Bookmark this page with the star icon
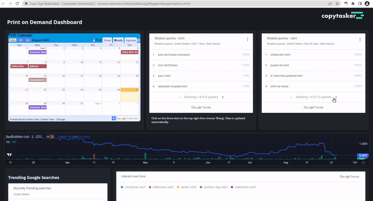The height and width of the screenshot is (201, 373). [x=337, y=4]
